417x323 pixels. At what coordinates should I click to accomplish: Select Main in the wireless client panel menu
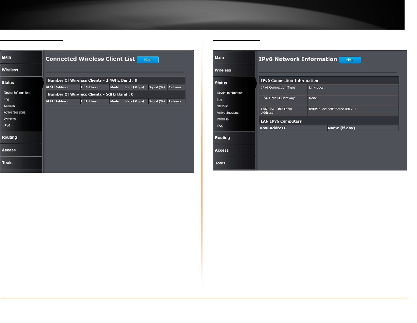[21, 57]
